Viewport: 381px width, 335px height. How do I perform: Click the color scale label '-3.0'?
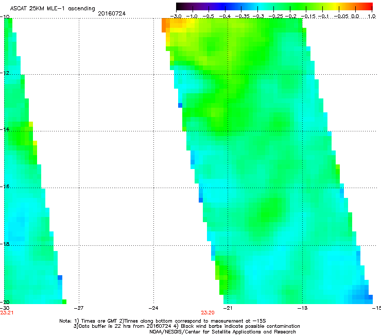pos(176,16)
